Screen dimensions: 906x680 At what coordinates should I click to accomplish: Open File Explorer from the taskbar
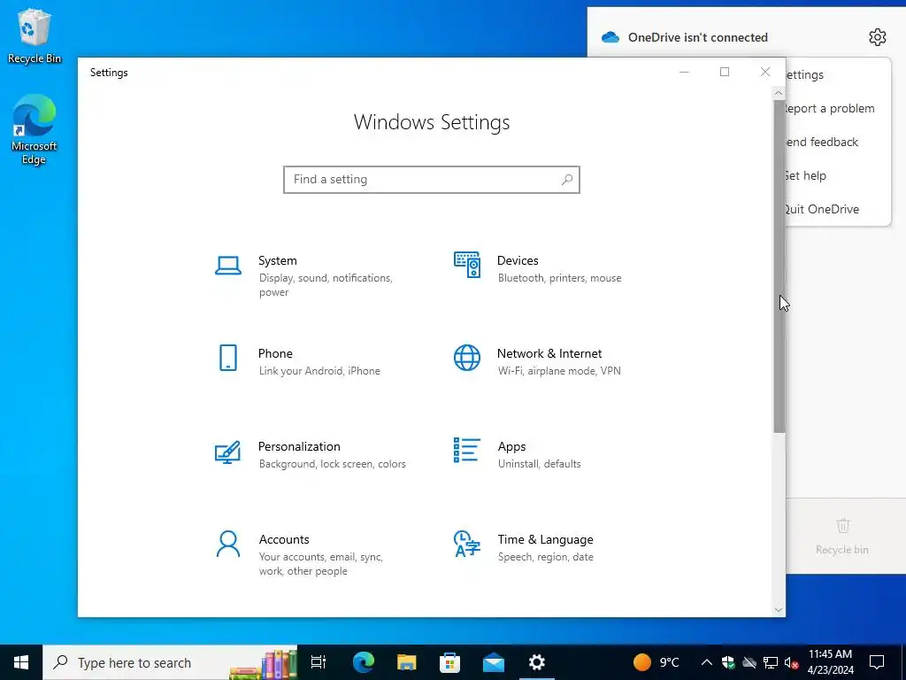[x=407, y=662]
